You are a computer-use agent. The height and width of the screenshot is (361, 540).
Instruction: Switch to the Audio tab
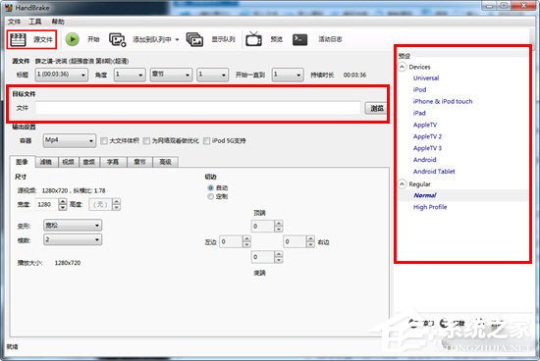89,162
